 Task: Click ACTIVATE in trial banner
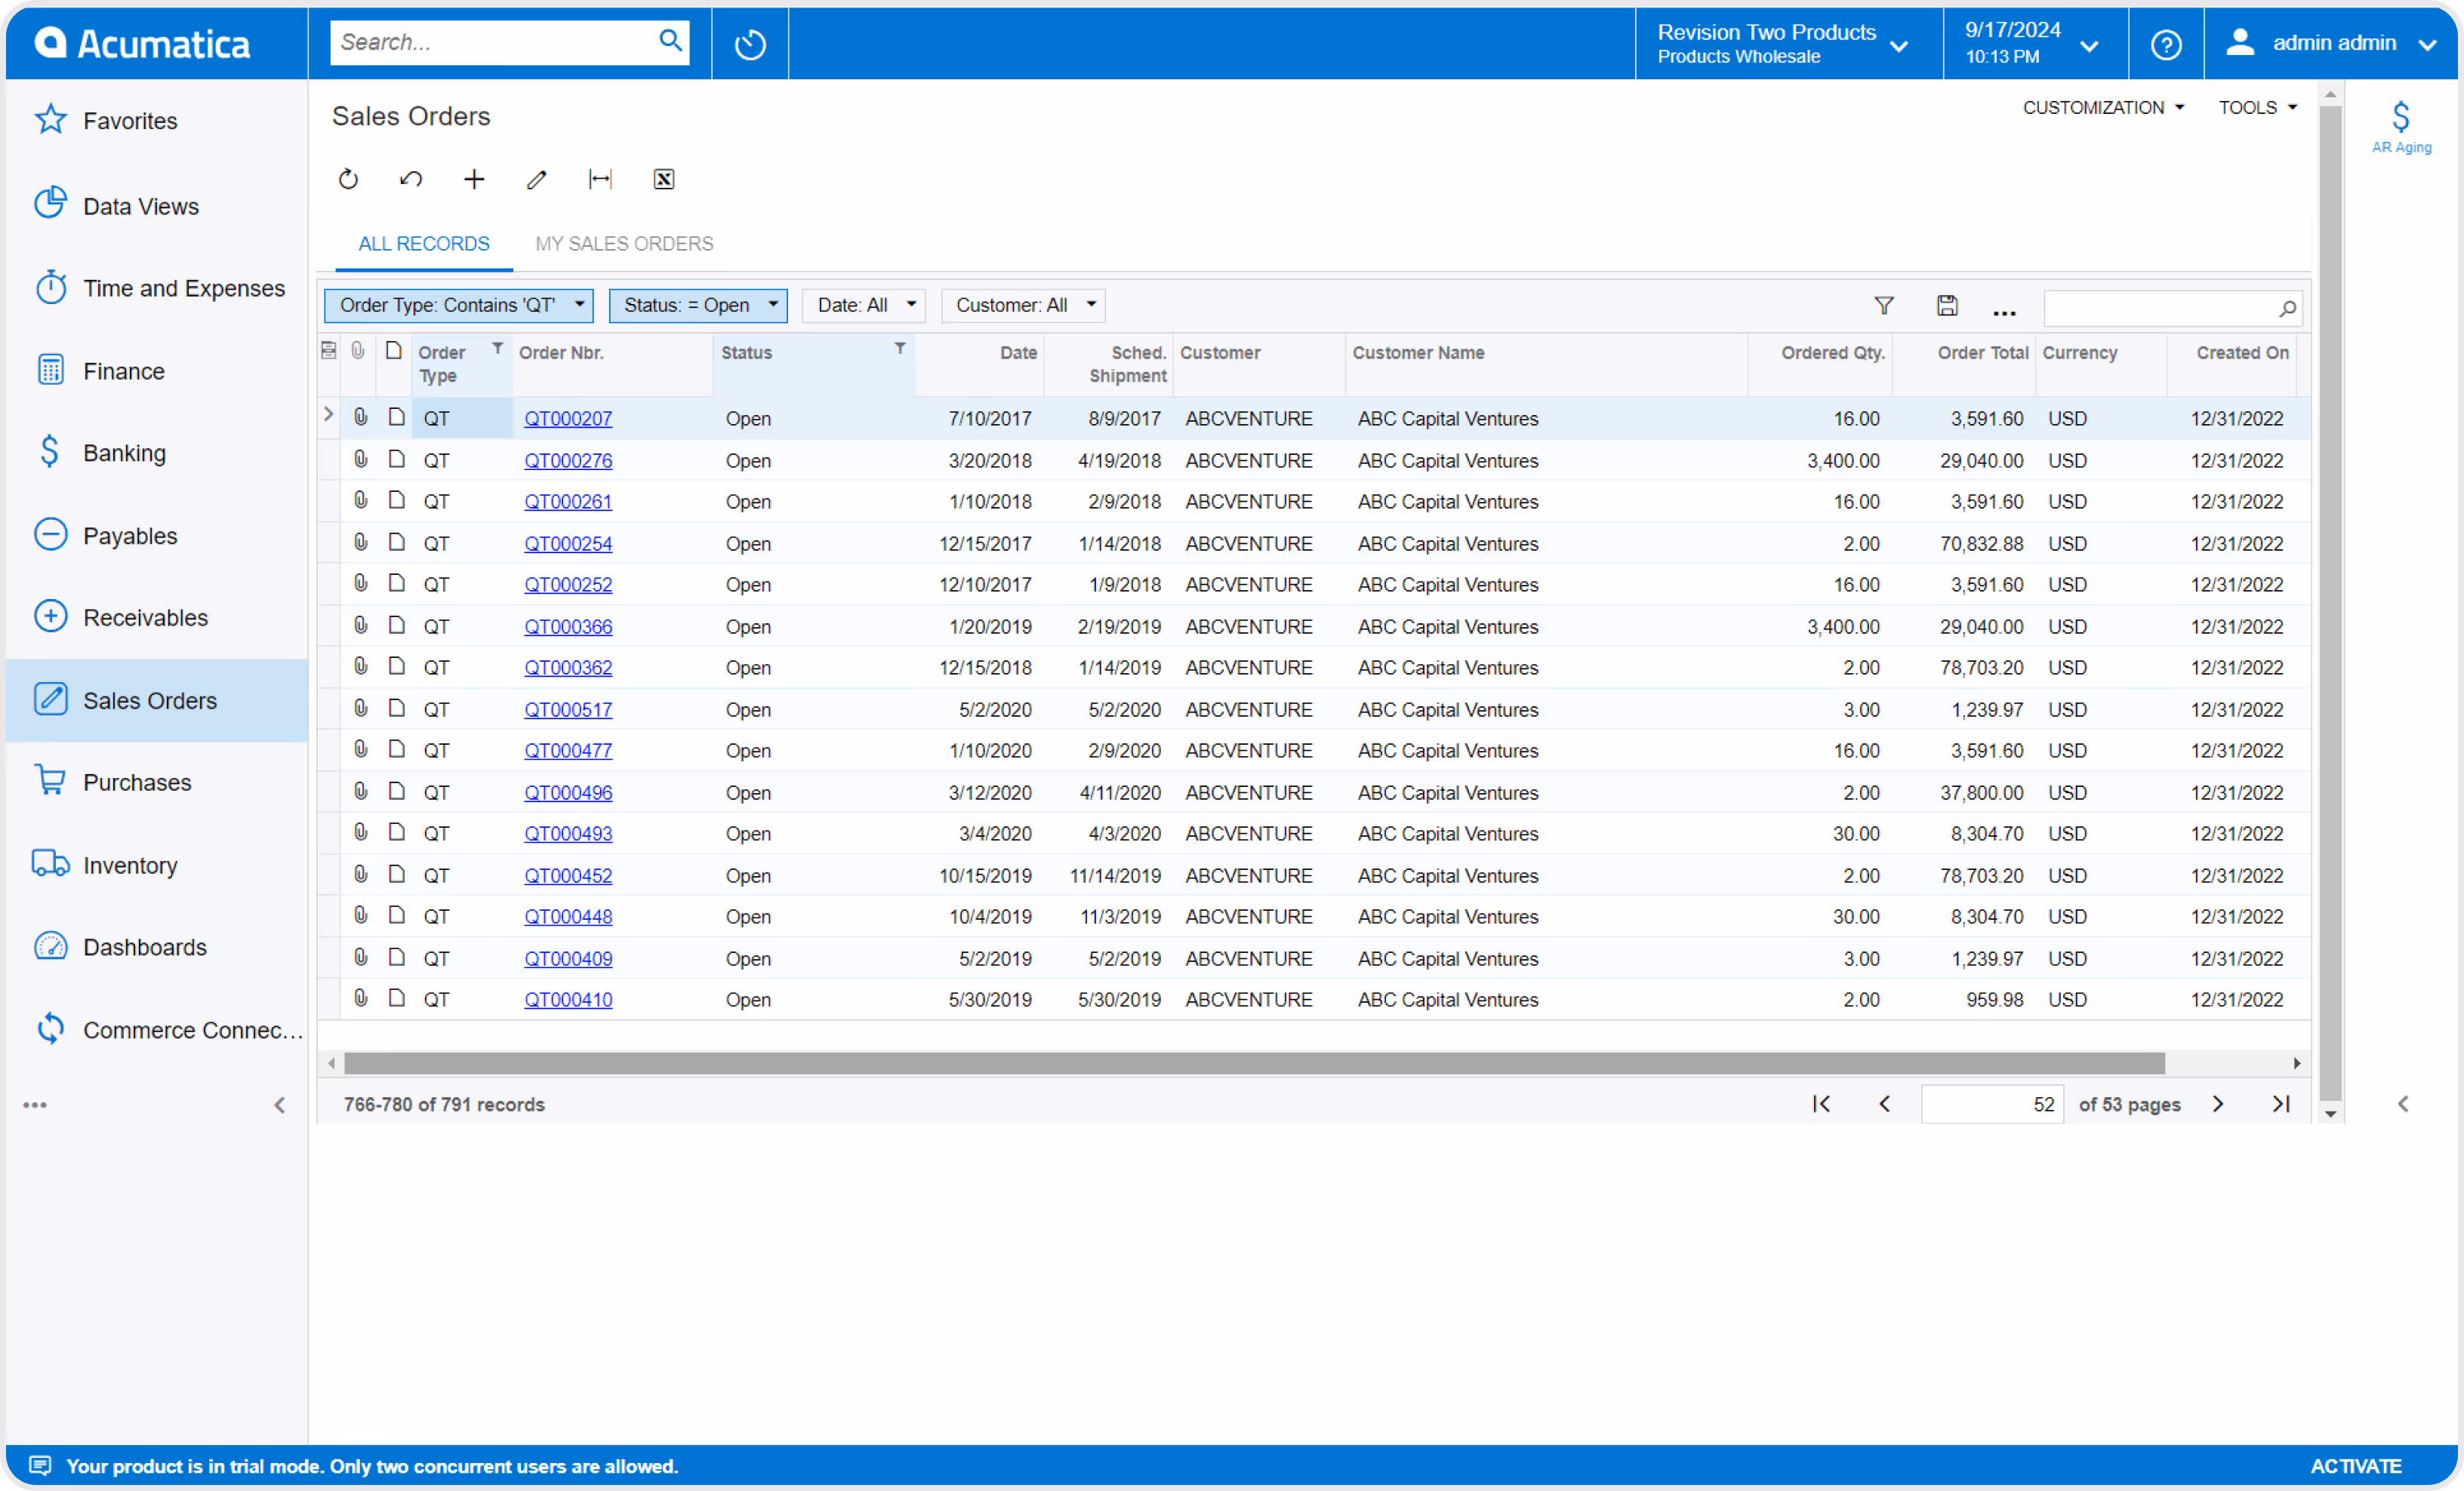click(2355, 1466)
